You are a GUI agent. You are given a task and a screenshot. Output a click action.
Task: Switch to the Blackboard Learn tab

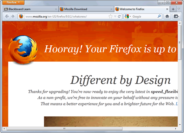click(31, 9)
